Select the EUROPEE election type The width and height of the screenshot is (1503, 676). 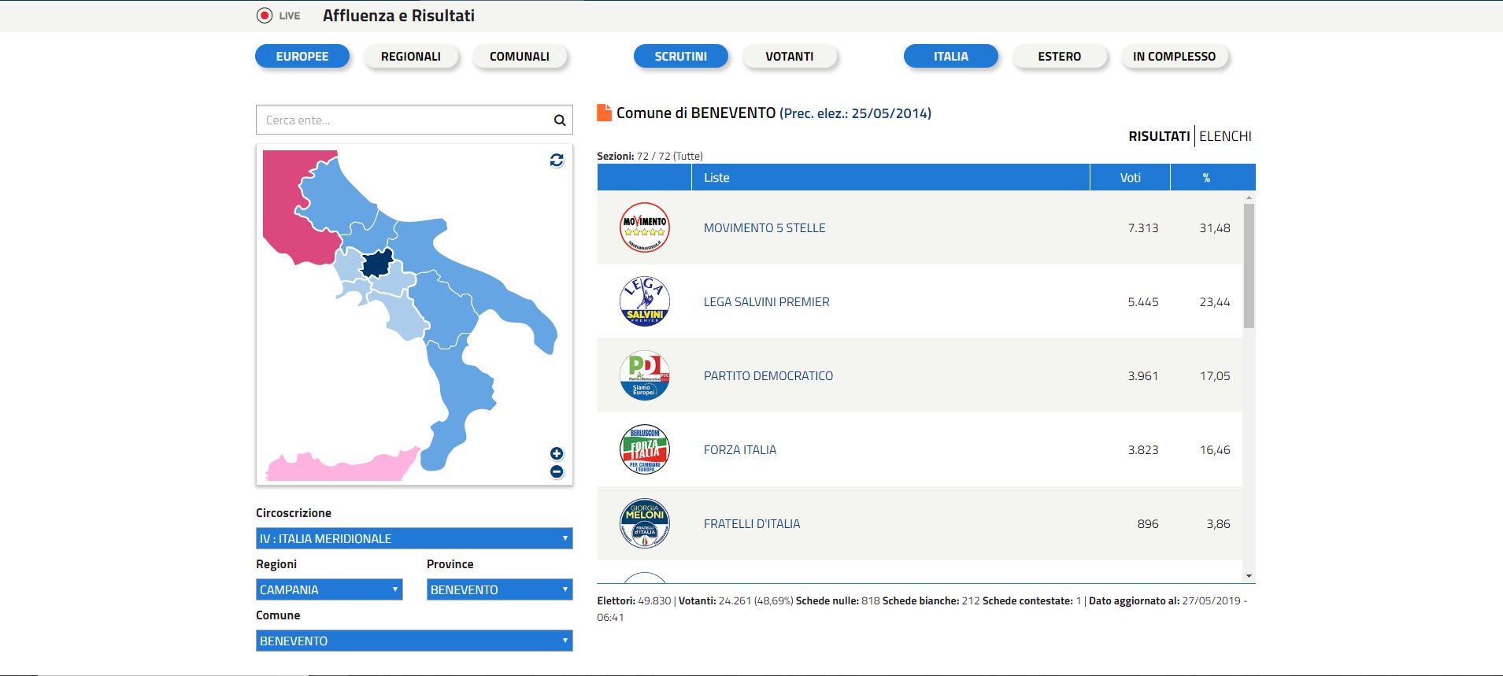[302, 57]
